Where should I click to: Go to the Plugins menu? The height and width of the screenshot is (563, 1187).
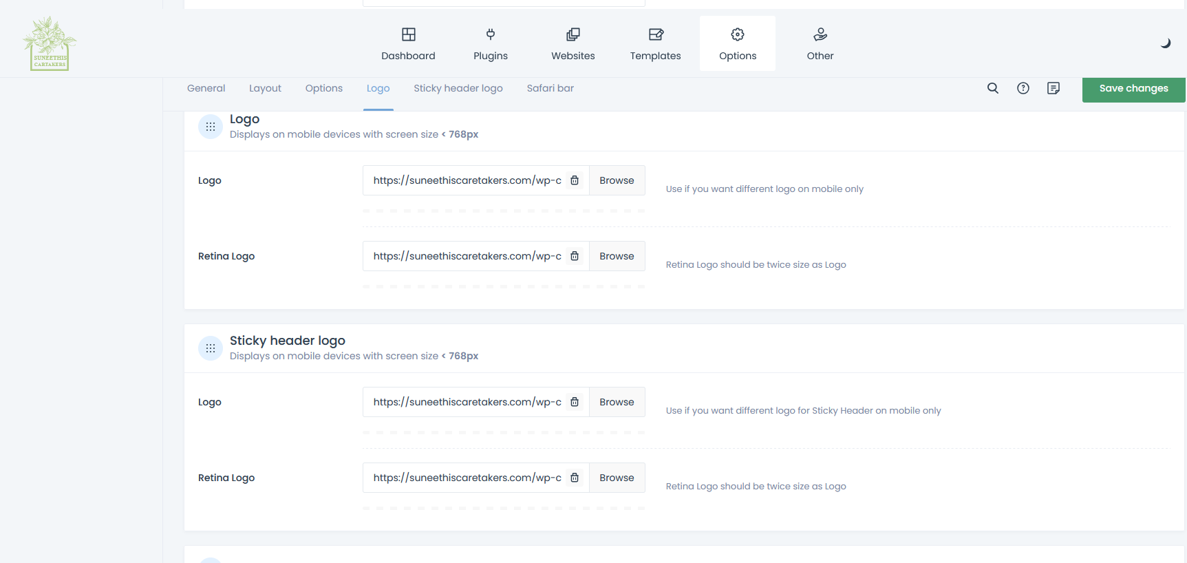tap(490, 43)
